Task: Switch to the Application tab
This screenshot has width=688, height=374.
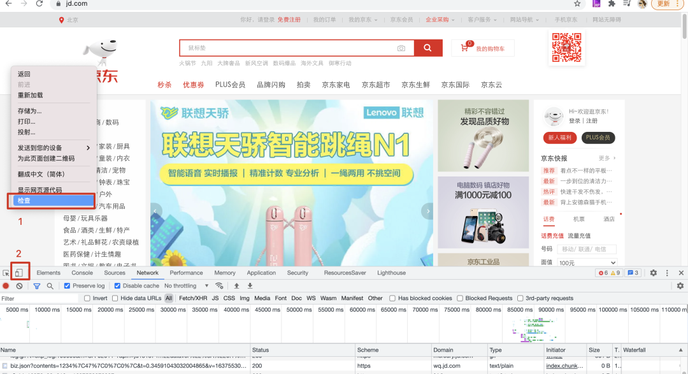Action: (261, 273)
